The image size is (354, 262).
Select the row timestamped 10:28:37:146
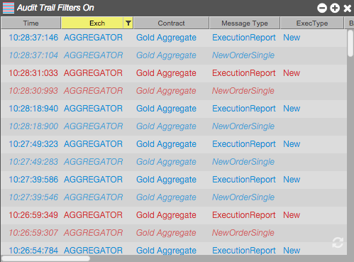pos(174,38)
